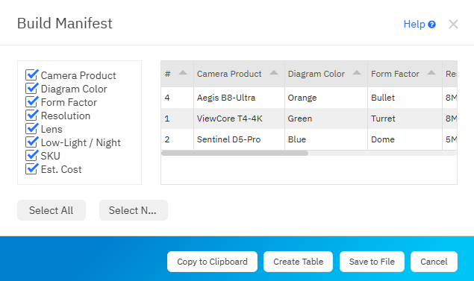Screen dimensions: 474x281
Task: Sort by Form Factor column arrow
Action: click(x=431, y=73)
